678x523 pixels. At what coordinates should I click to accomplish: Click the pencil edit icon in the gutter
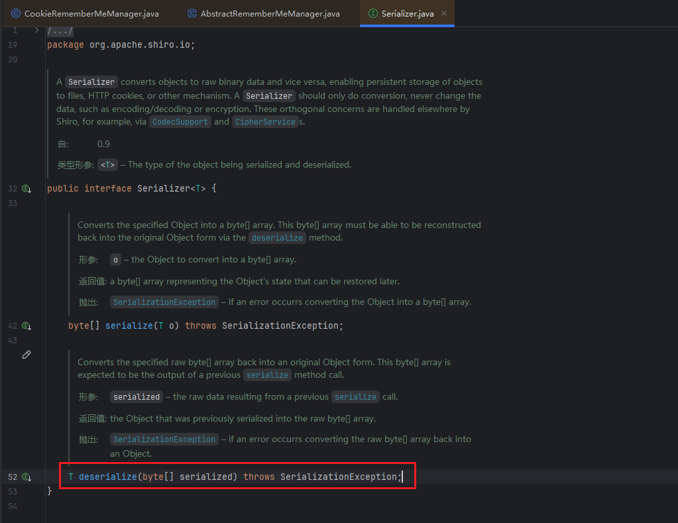pyautogui.click(x=27, y=355)
